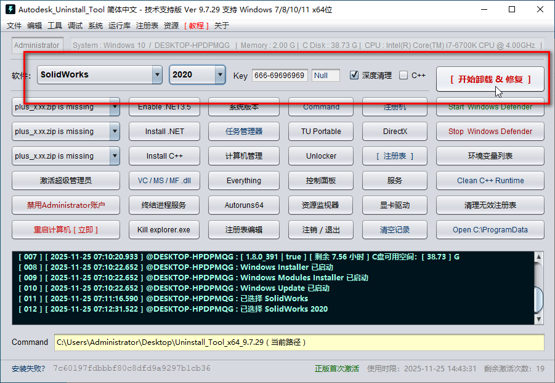Open the 关于 menu
The width and height of the screenshot is (555, 383).
coord(222,25)
